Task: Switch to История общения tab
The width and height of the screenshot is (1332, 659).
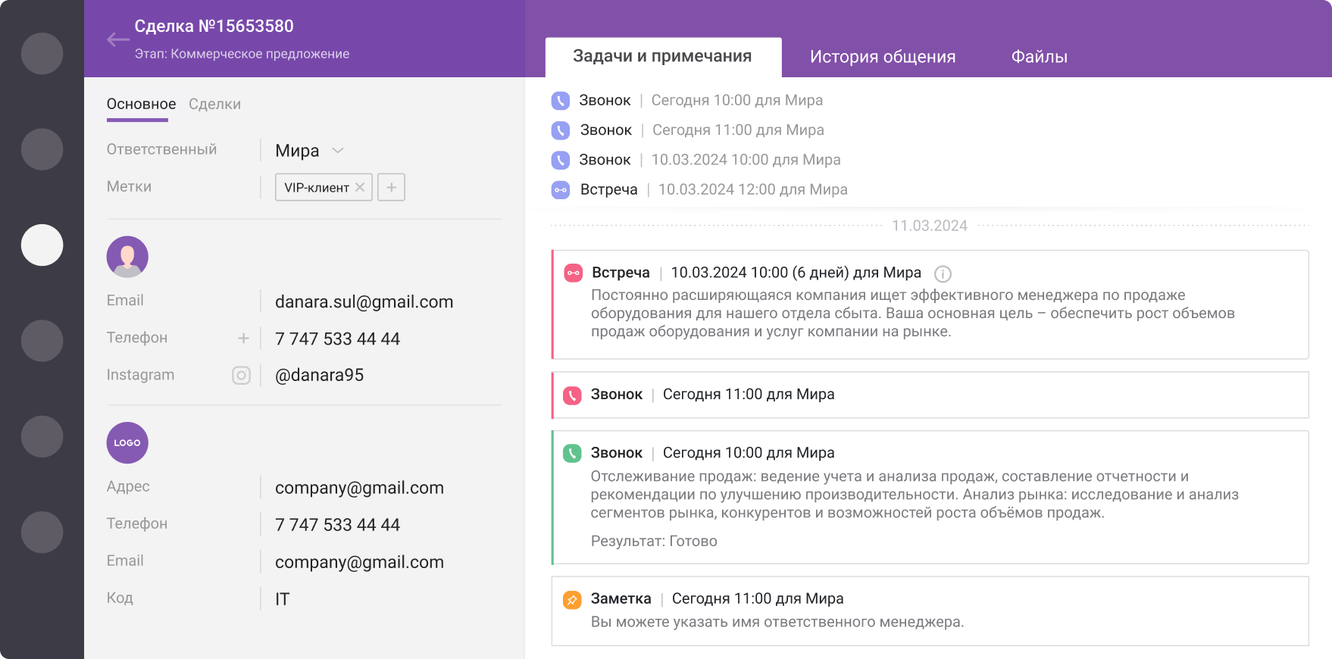Action: [882, 57]
